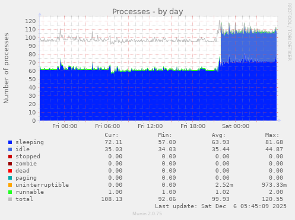Click the 'sleeping' legend label
Viewport: 295px width, 220px height.
[30, 142]
